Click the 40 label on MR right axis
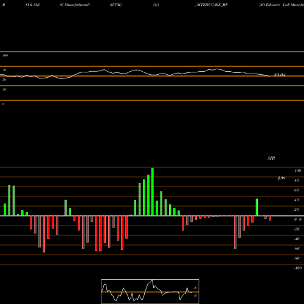Screen dimensions: 304x304 [297, 200]
